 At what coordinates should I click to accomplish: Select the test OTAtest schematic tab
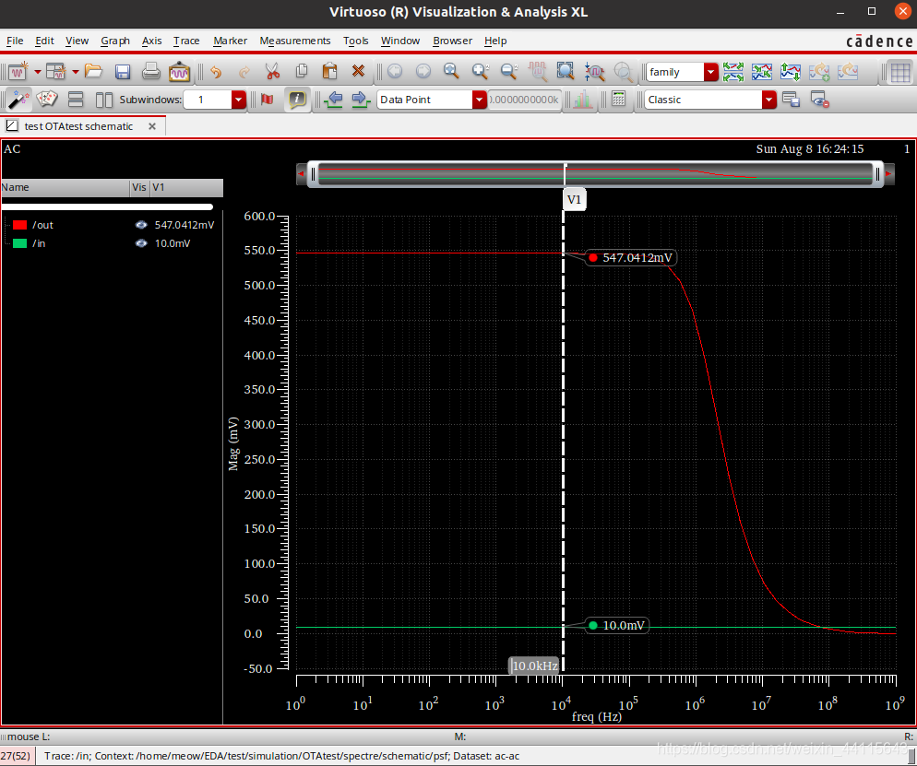click(78, 126)
